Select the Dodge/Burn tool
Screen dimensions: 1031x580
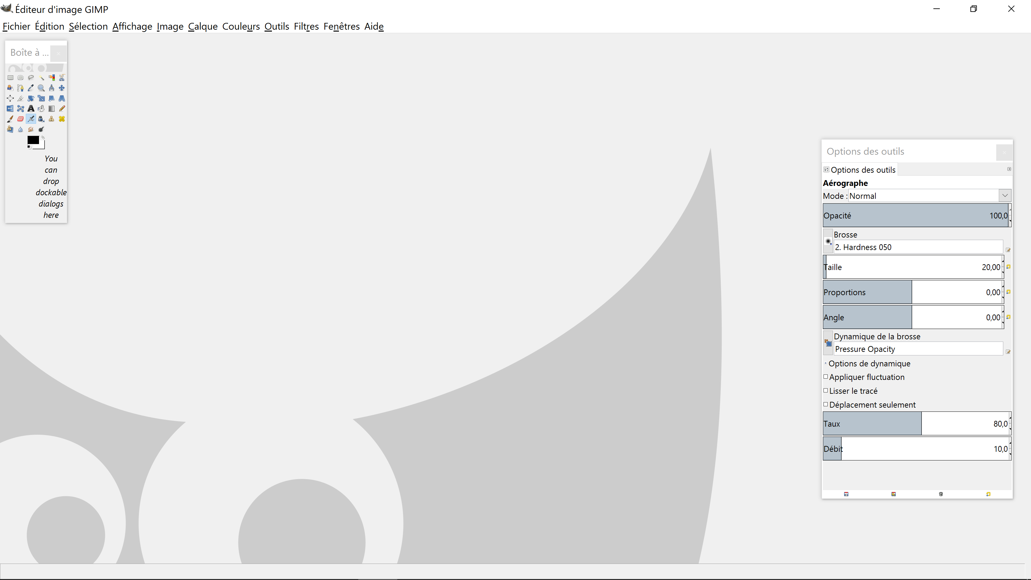pyautogui.click(x=41, y=129)
